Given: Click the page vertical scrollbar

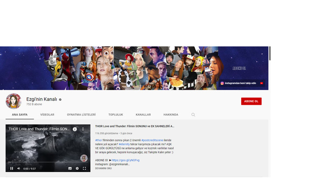Looking at the screenshot, I should 270,53.
